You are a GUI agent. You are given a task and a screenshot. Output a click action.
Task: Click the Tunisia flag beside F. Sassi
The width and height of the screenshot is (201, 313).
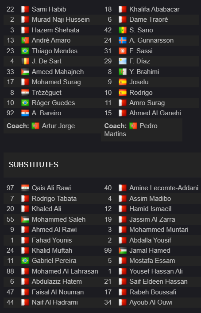(x=123, y=51)
